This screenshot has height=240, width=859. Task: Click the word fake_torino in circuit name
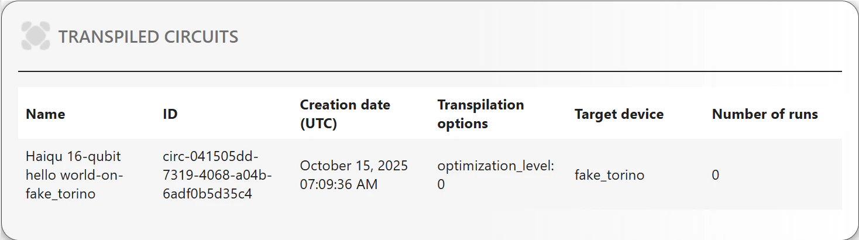click(60, 194)
